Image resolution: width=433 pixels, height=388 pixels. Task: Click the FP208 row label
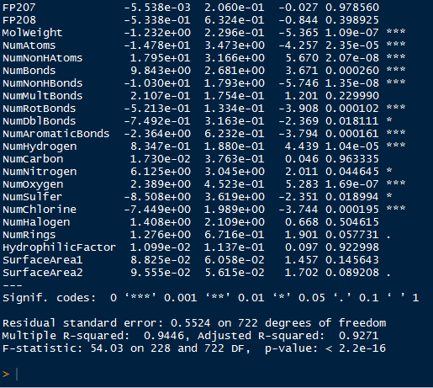tap(19, 20)
